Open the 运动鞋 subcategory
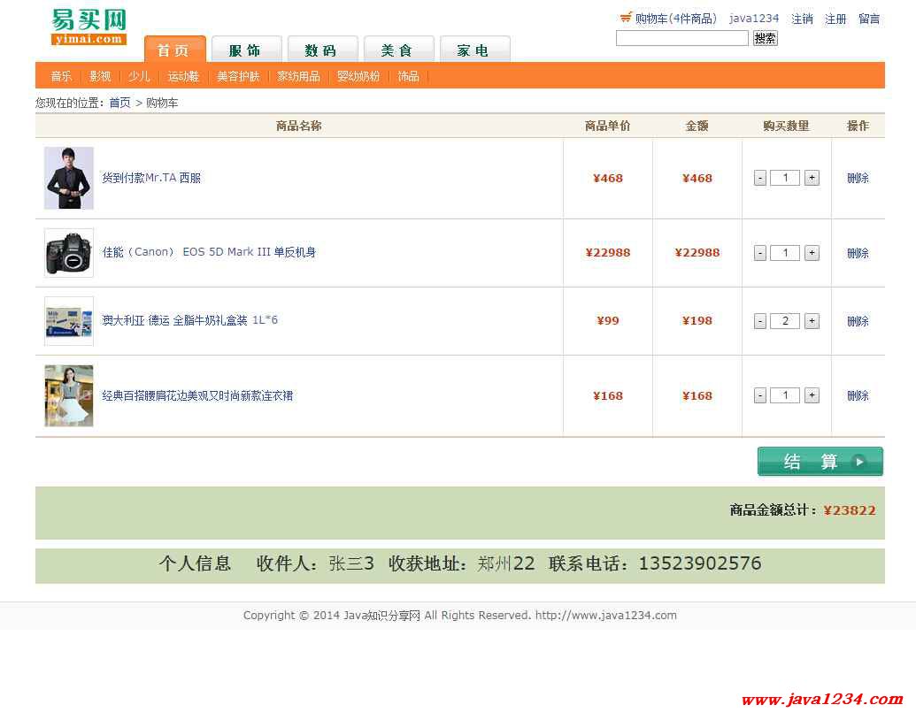Viewport: 916px width, 720px height. 183,76
